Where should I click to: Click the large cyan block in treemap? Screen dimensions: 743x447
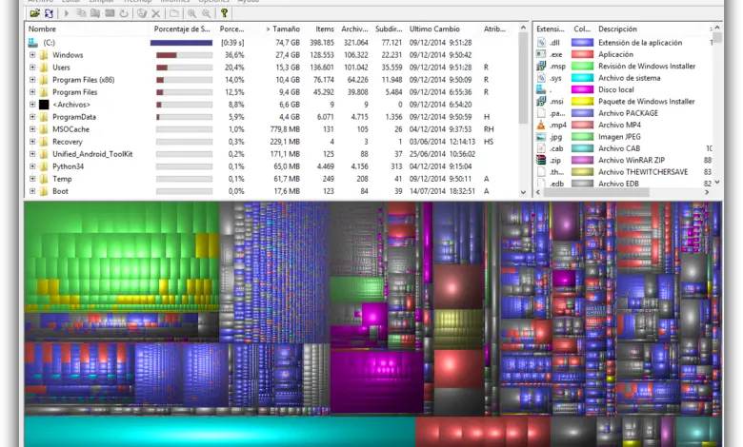point(220,432)
